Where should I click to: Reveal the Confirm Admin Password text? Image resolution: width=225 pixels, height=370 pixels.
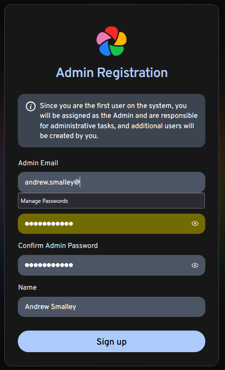(x=195, y=265)
